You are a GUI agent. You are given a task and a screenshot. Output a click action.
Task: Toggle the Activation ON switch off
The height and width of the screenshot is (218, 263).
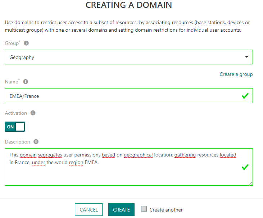15,127
